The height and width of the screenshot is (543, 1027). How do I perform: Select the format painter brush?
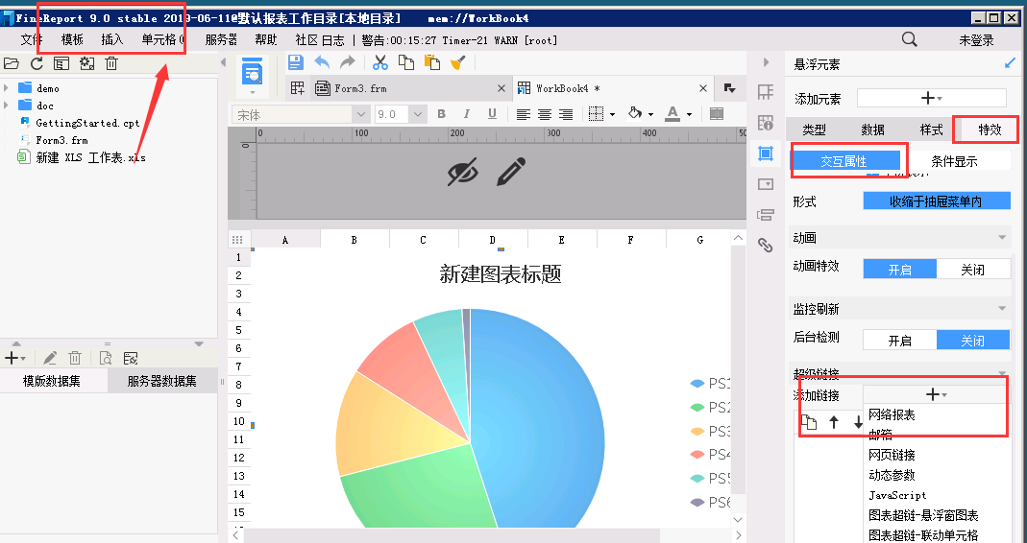click(x=458, y=62)
